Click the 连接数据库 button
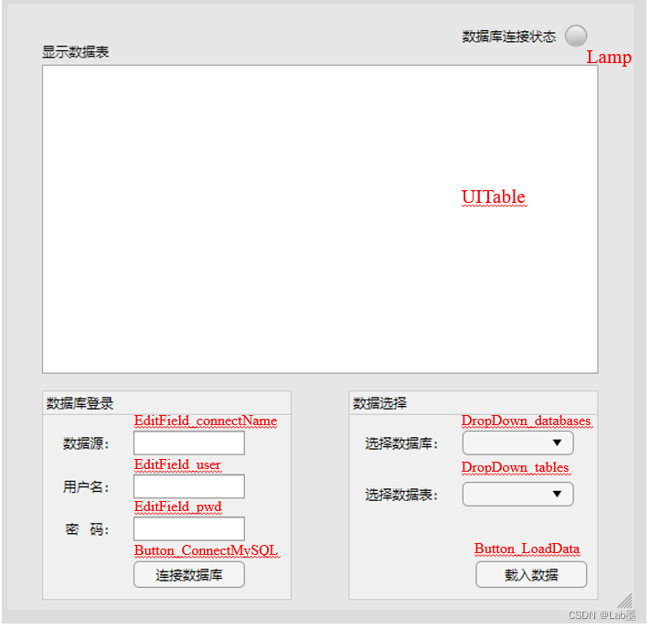Screen dimensions: 650x629 (x=189, y=575)
